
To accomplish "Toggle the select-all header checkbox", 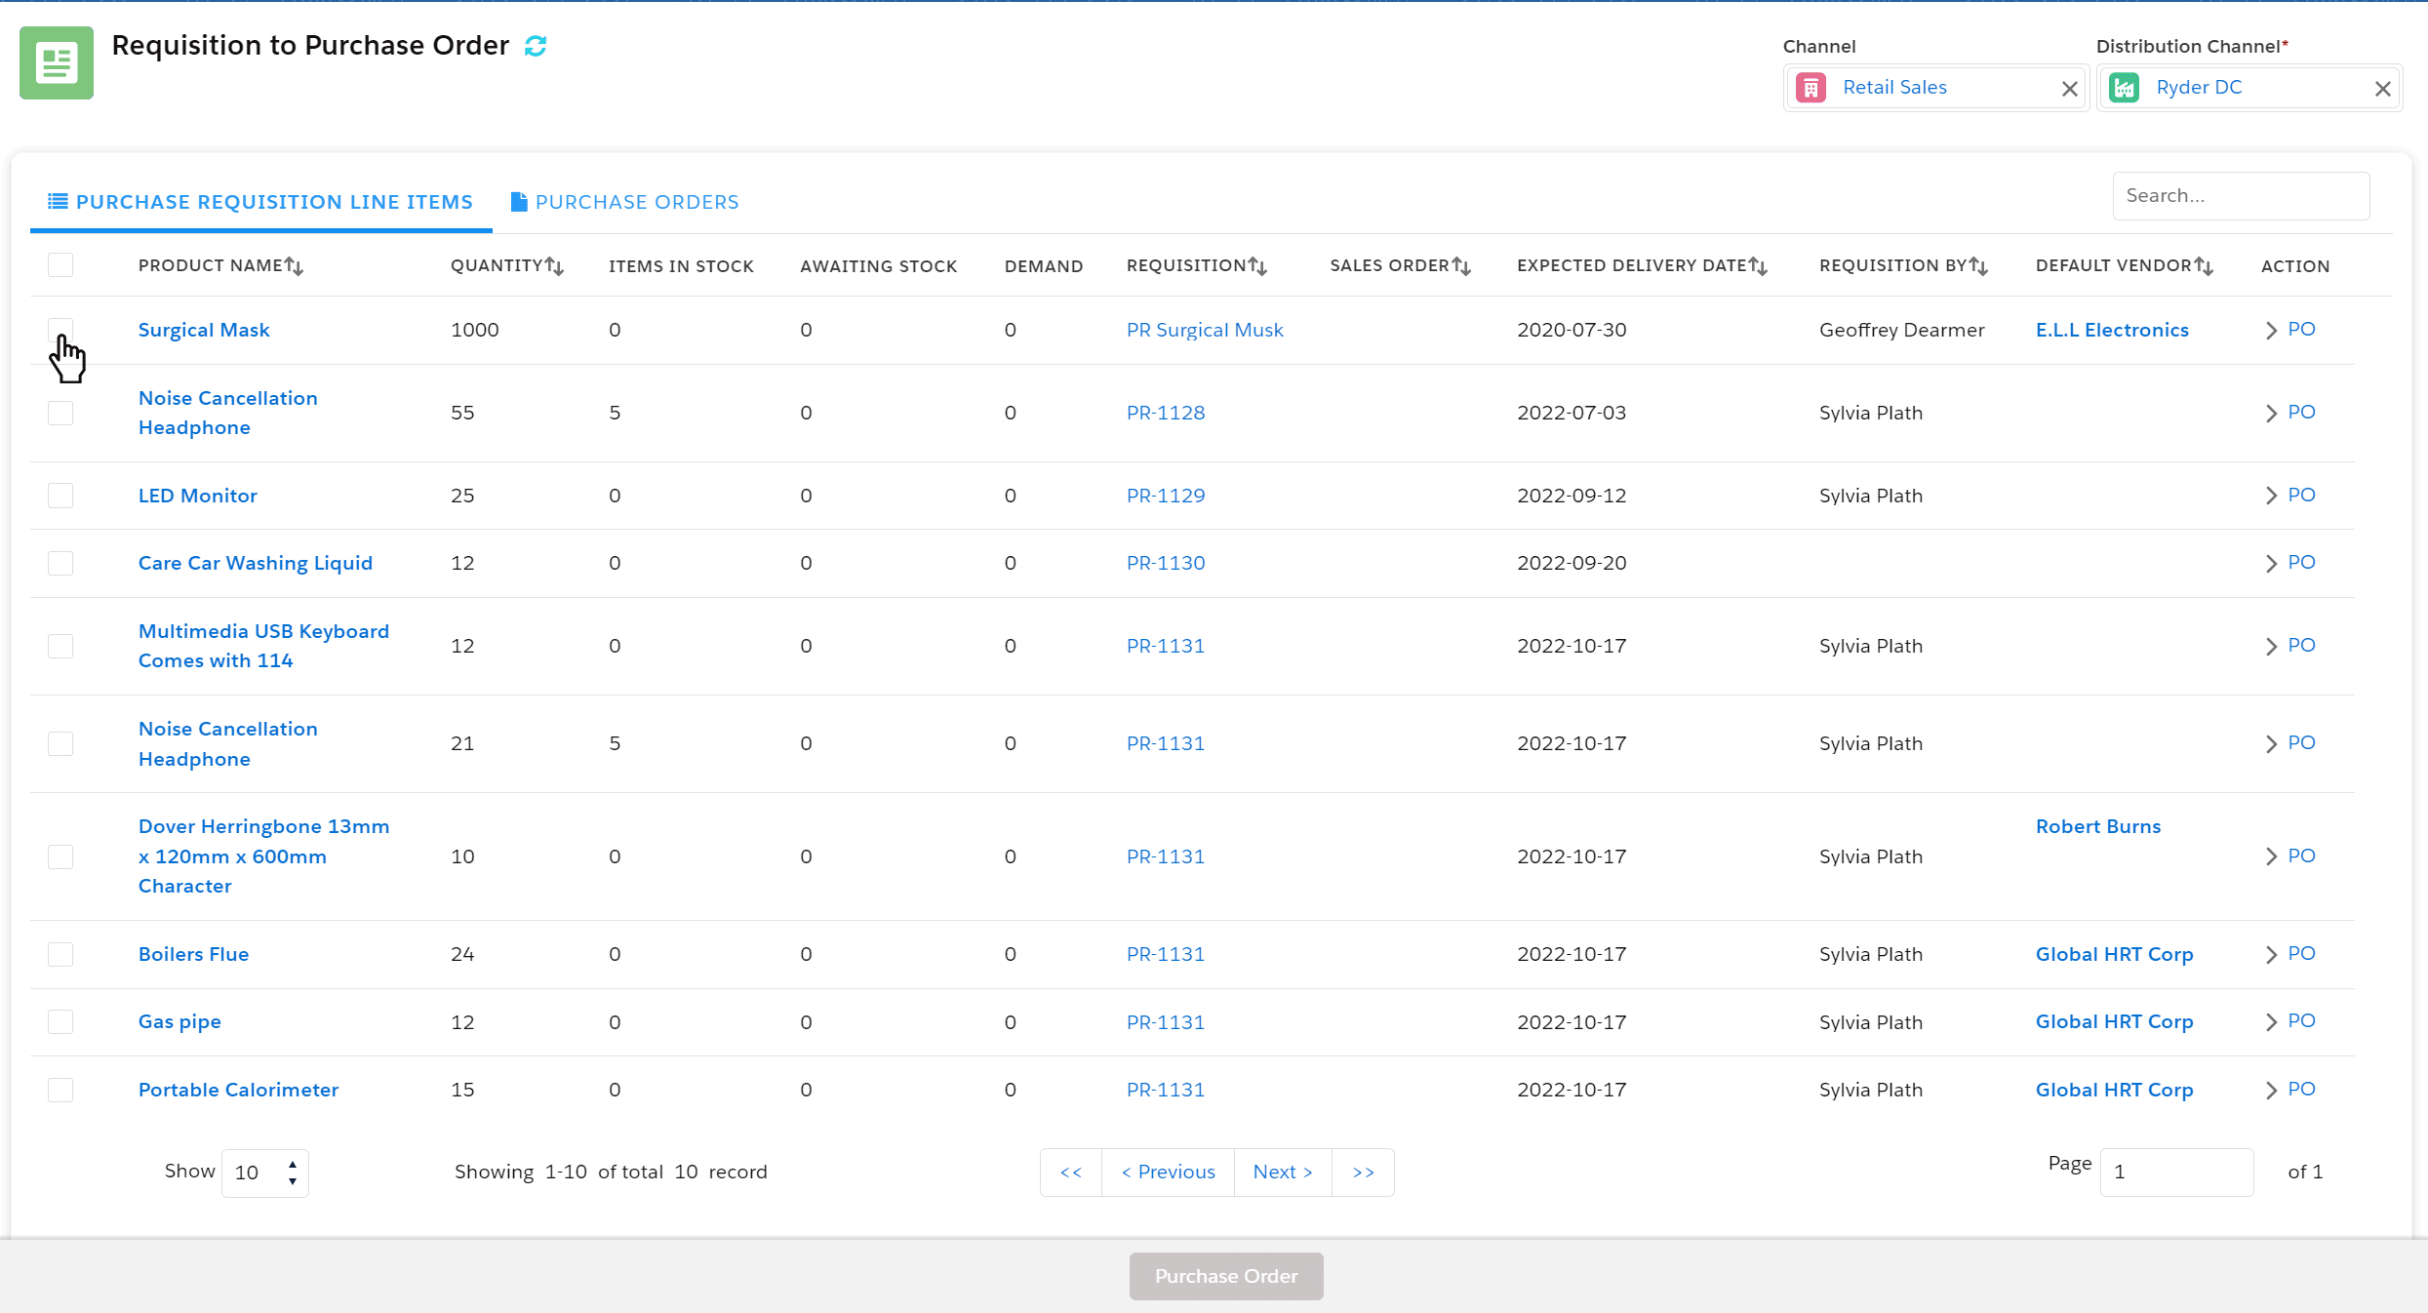I will 60,265.
